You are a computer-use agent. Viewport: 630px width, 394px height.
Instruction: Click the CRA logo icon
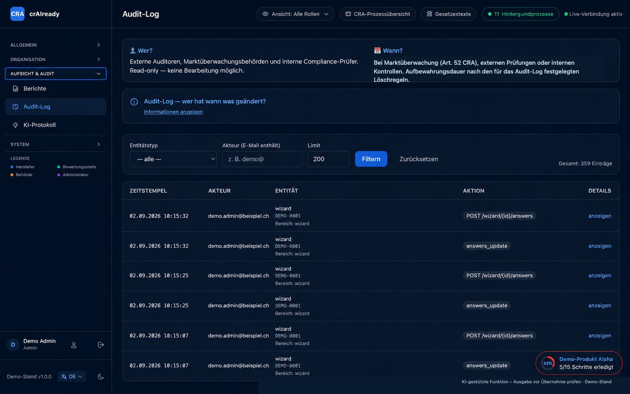tap(17, 14)
